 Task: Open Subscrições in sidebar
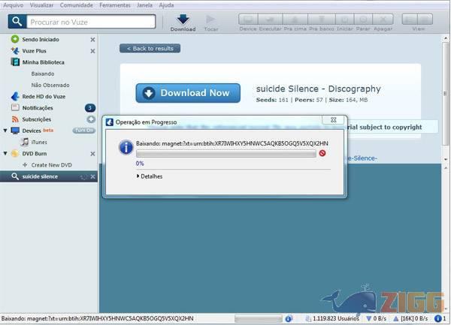37,119
